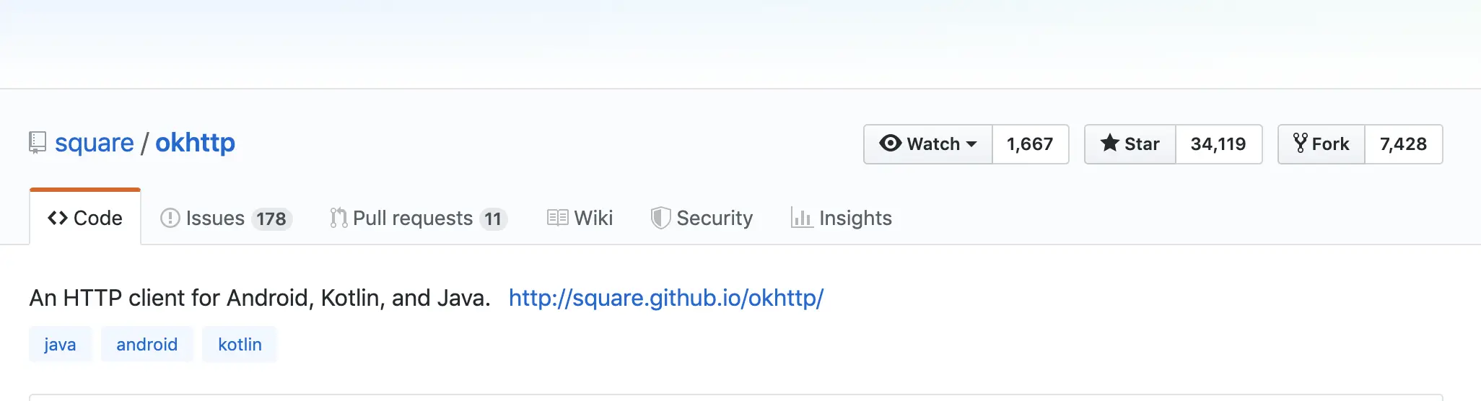Go to the square owner link
Viewport: 1481px width, 401px height.
pos(95,143)
